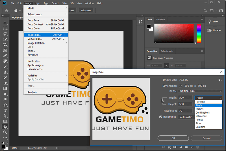Viewport: 226px width, 151px height.
Task: Open the History panel icon
Action: click(141, 22)
